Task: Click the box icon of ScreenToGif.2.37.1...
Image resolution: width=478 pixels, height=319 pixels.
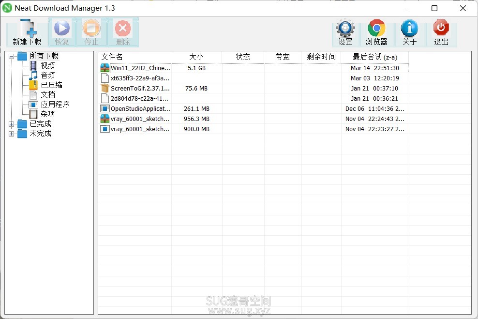Action: click(105, 88)
